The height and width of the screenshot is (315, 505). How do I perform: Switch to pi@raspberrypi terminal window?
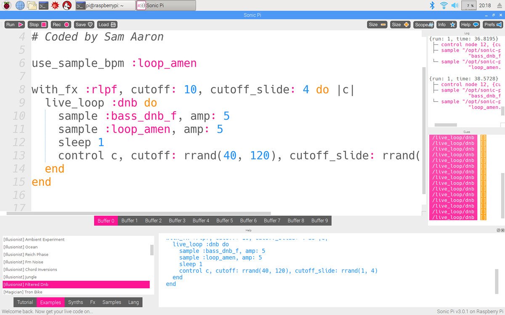pos(105,5)
